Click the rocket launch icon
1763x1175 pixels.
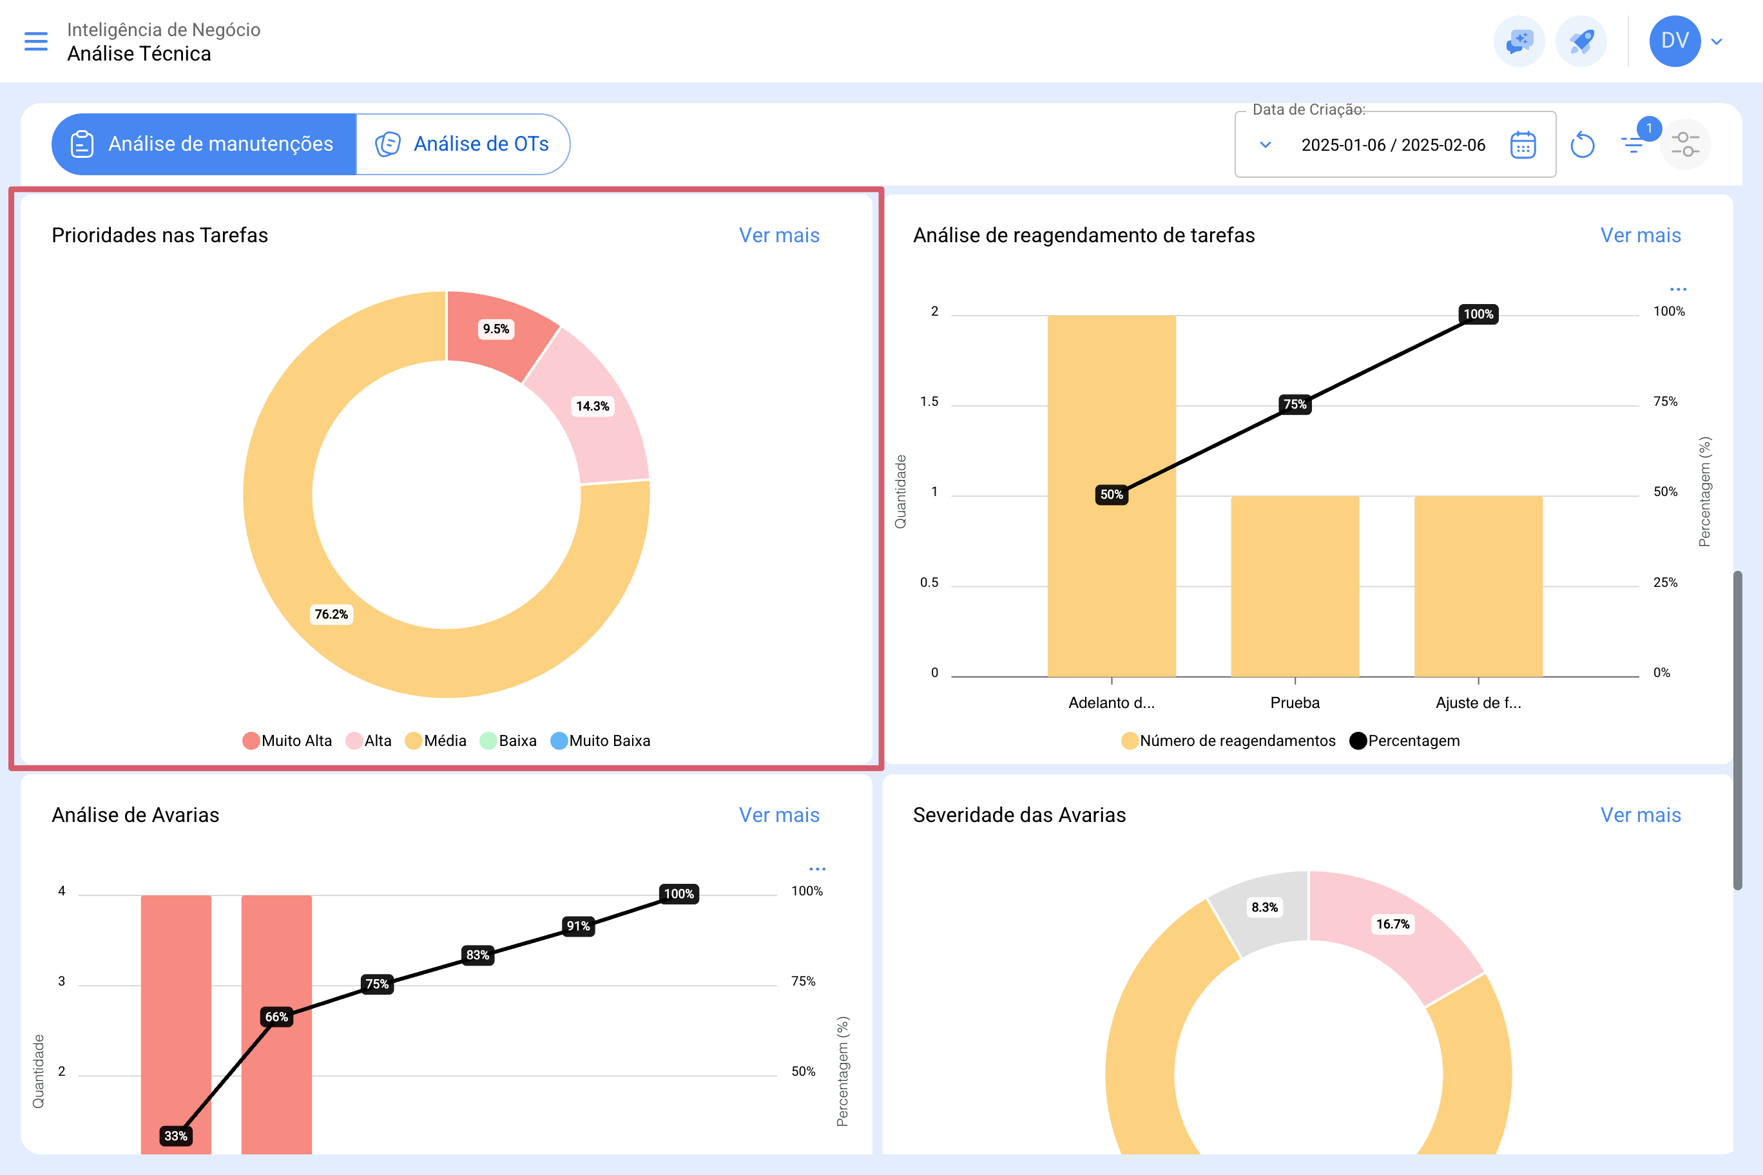(1581, 41)
